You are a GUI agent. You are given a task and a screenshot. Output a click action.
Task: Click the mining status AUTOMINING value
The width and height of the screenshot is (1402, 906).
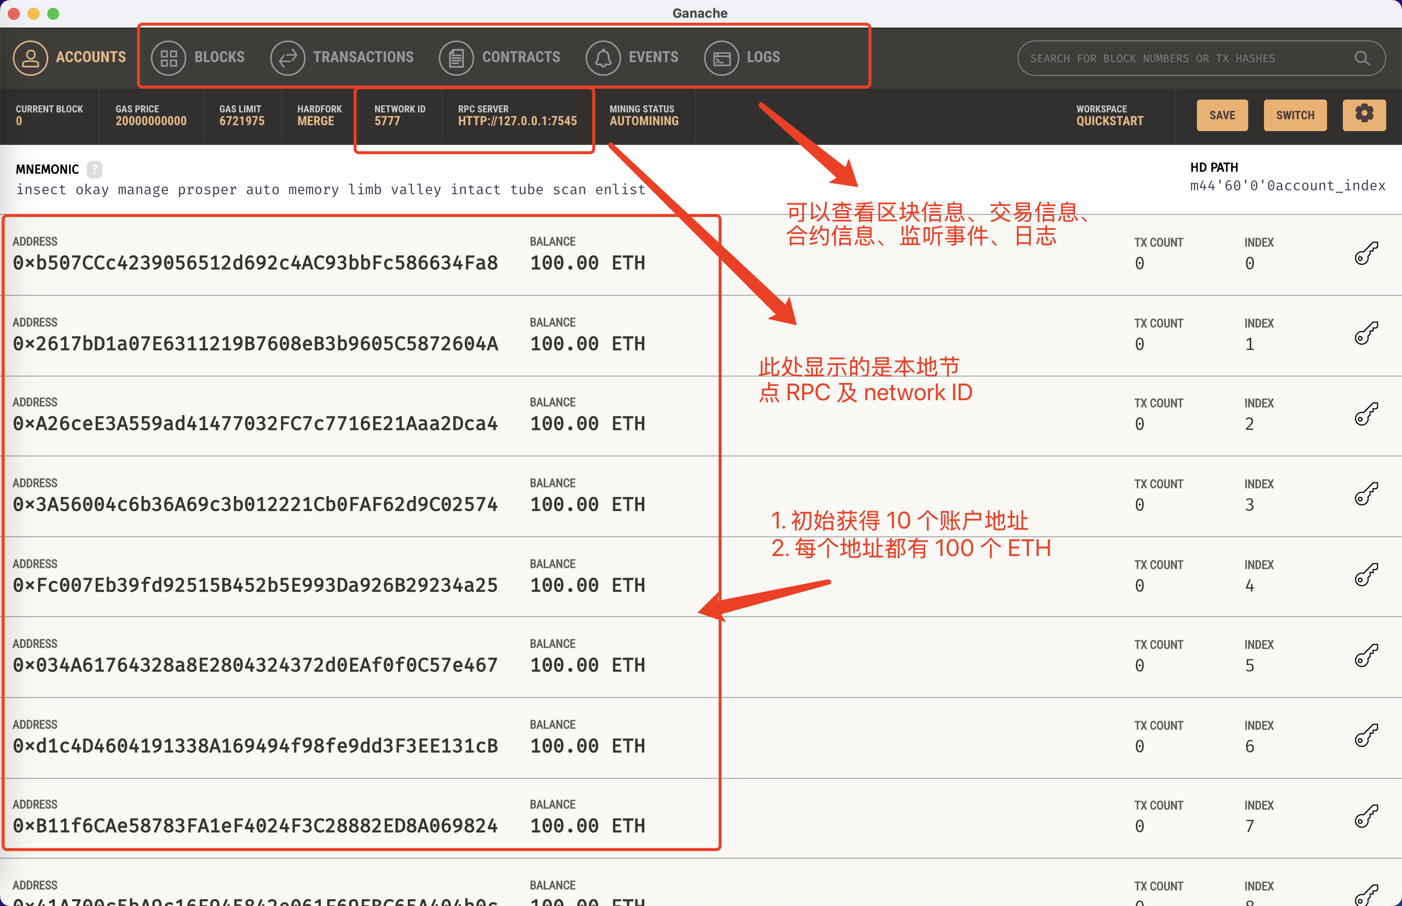point(644,121)
